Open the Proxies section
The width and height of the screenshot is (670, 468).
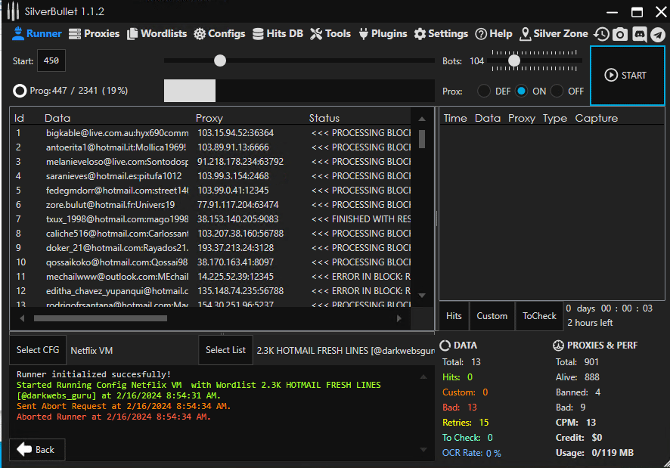[94, 33]
